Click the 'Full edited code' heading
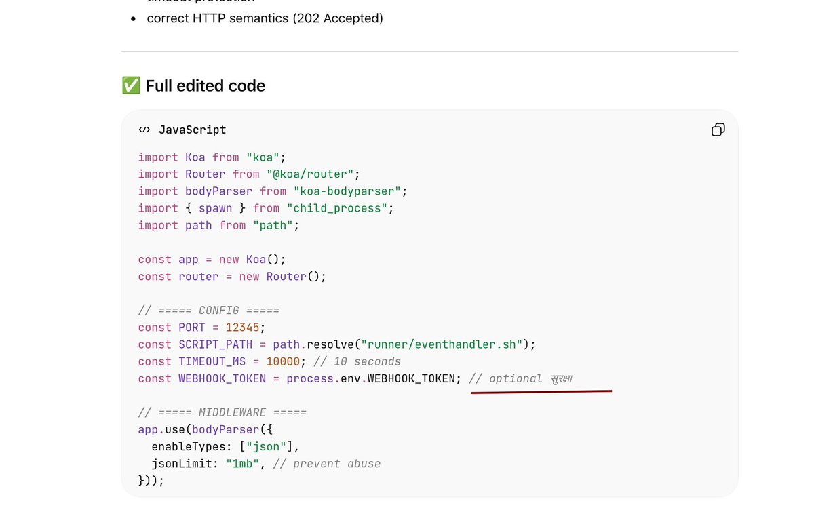Image resolution: width=814 pixels, height=514 pixels. [x=206, y=85]
